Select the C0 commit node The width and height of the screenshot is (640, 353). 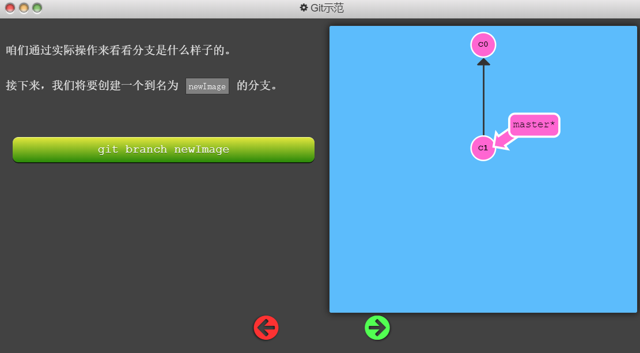point(483,44)
